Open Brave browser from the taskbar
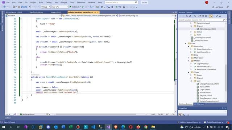The image size is (232, 130). pyautogui.click(x=116, y=127)
